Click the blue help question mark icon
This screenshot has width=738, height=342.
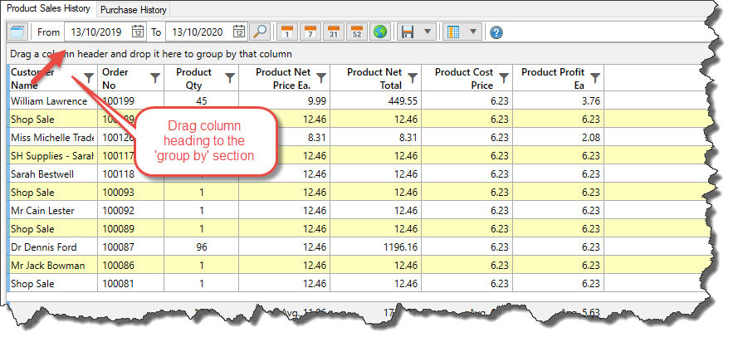496,32
